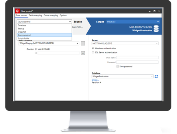
Task: Minimize the New project window
Action: click(x=150, y=11)
